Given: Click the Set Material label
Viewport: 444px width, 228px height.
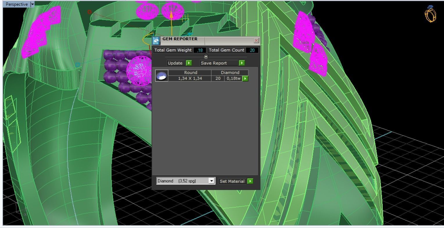Looking at the screenshot, I should click(232, 181).
